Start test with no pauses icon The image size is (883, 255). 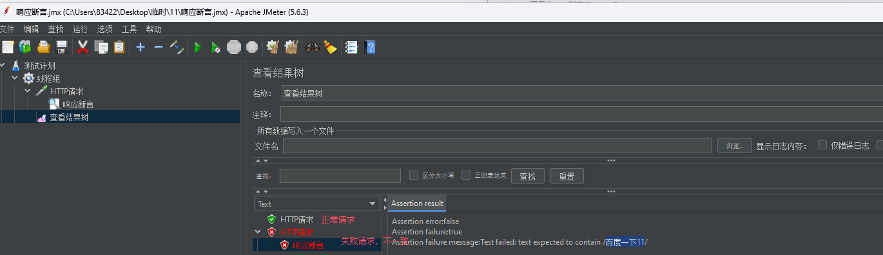216,47
